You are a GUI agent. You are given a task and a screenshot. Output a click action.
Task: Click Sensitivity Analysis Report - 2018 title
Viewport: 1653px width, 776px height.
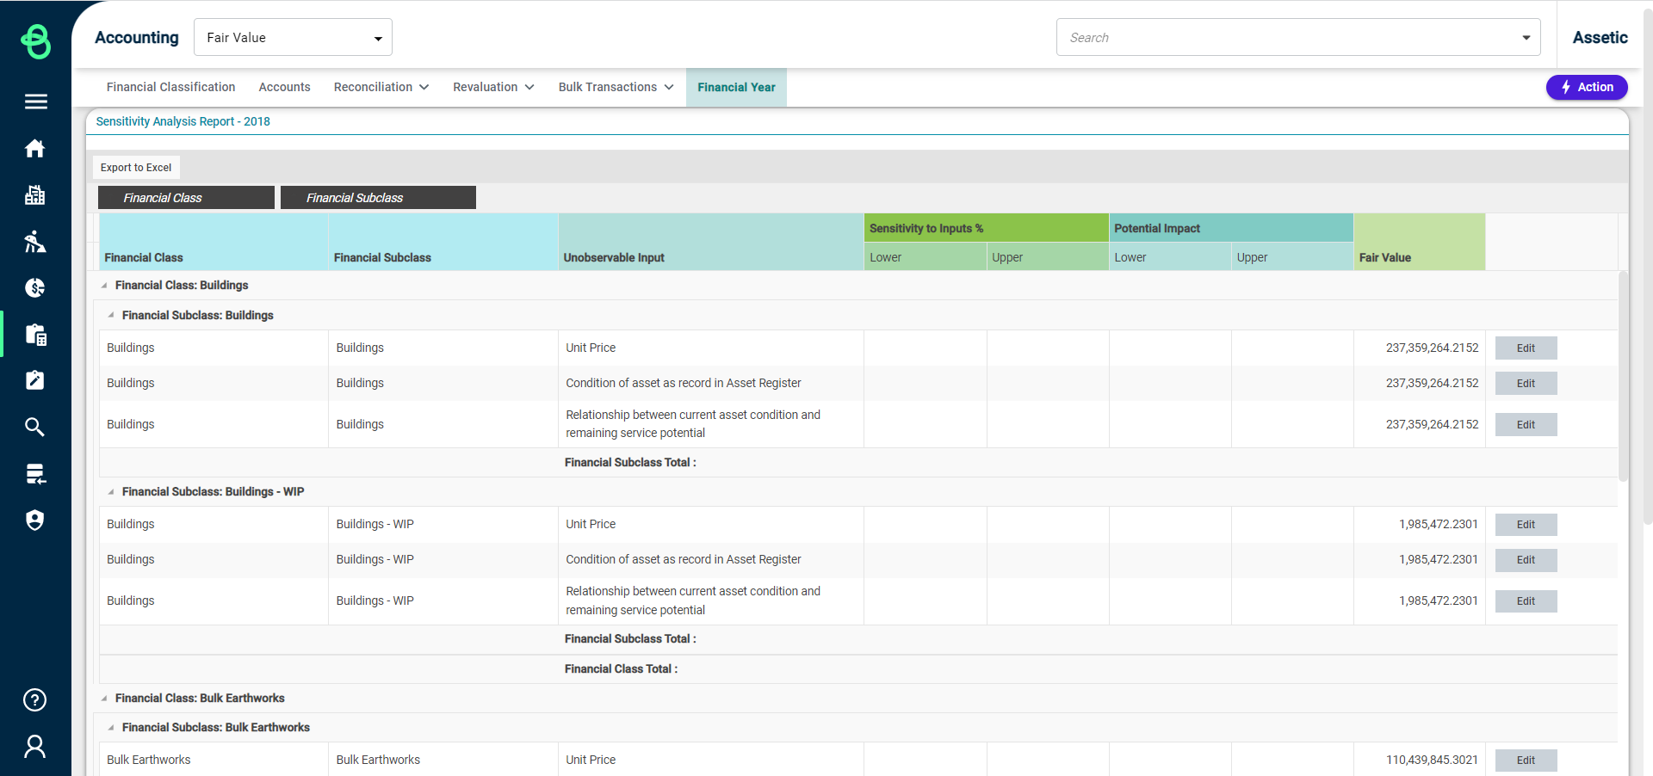click(183, 121)
